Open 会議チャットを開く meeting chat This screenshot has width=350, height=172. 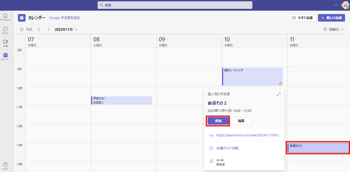pyautogui.click(x=228, y=148)
